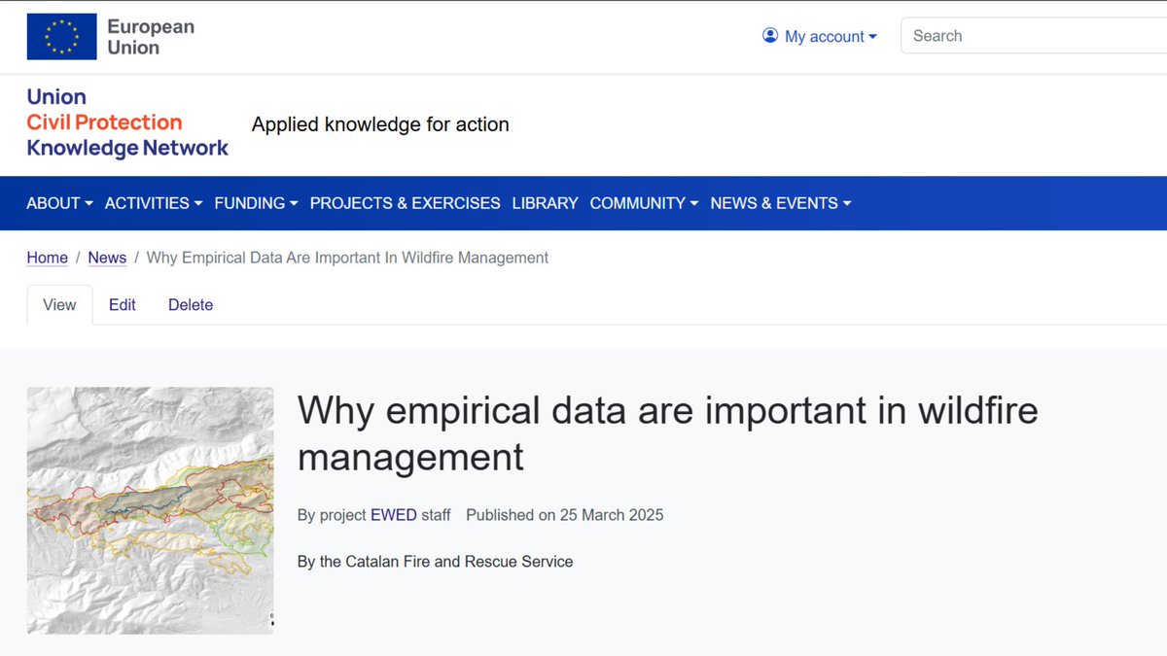Click 'Applied knowledge for action' tagline
This screenshot has height=656, width=1167.
[380, 124]
